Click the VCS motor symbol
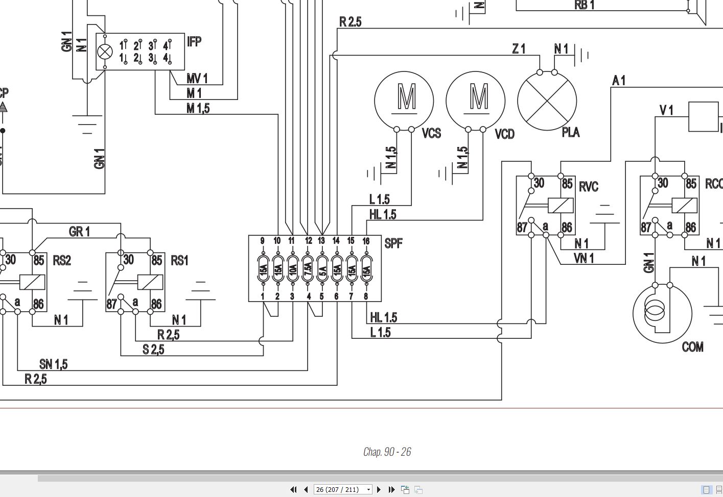723x497 pixels. (404, 101)
